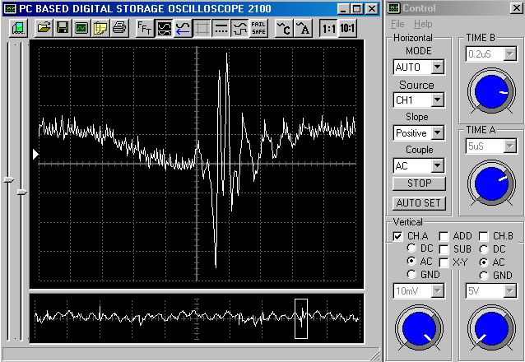Open the File menu in Control window
This screenshot has height=362, width=525.
[397, 24]
